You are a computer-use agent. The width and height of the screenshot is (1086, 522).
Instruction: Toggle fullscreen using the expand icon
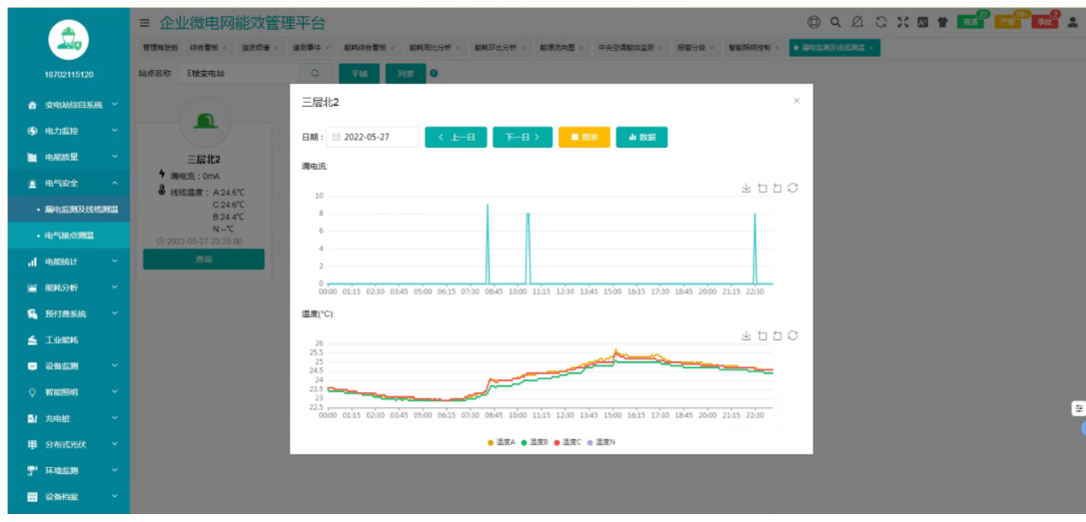coord(903,23)
